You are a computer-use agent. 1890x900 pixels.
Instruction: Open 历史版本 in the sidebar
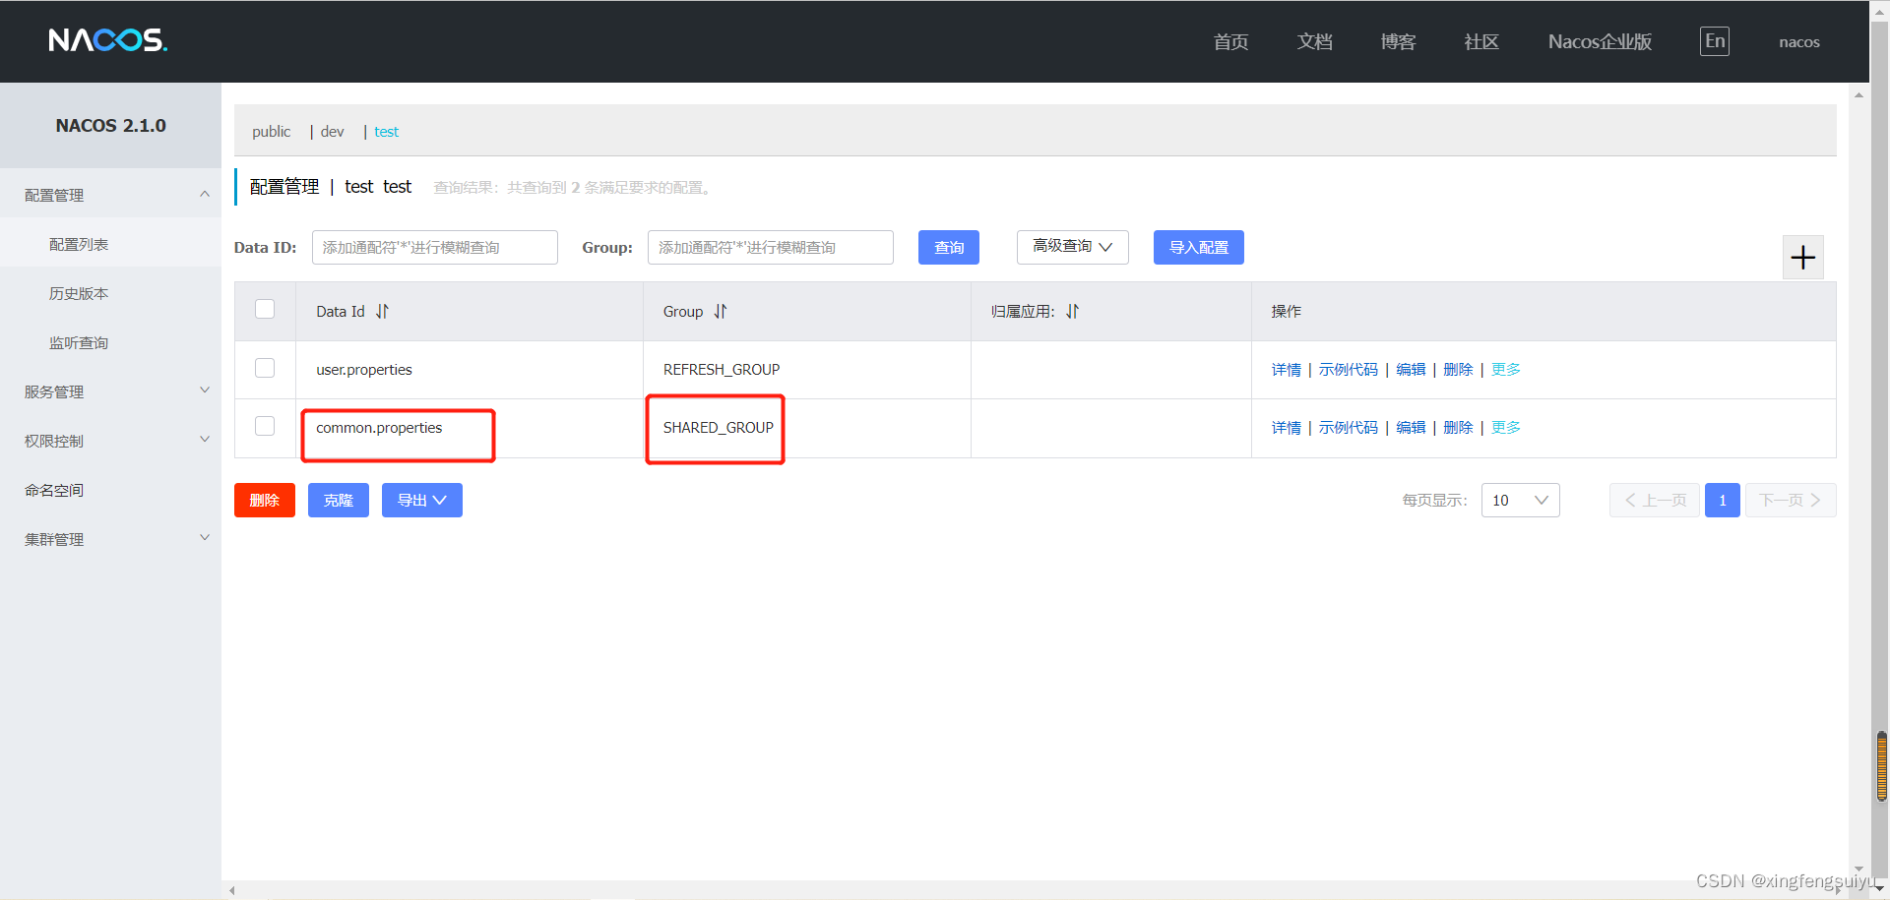(x=110, y=293)
